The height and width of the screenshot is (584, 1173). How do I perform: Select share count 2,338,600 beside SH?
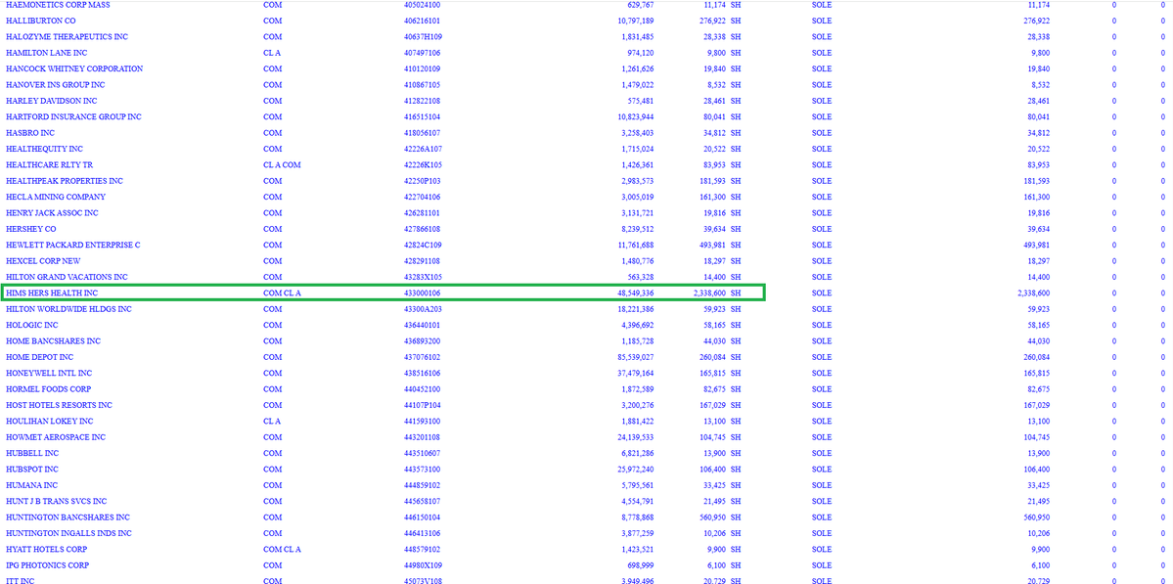point(708,293)
